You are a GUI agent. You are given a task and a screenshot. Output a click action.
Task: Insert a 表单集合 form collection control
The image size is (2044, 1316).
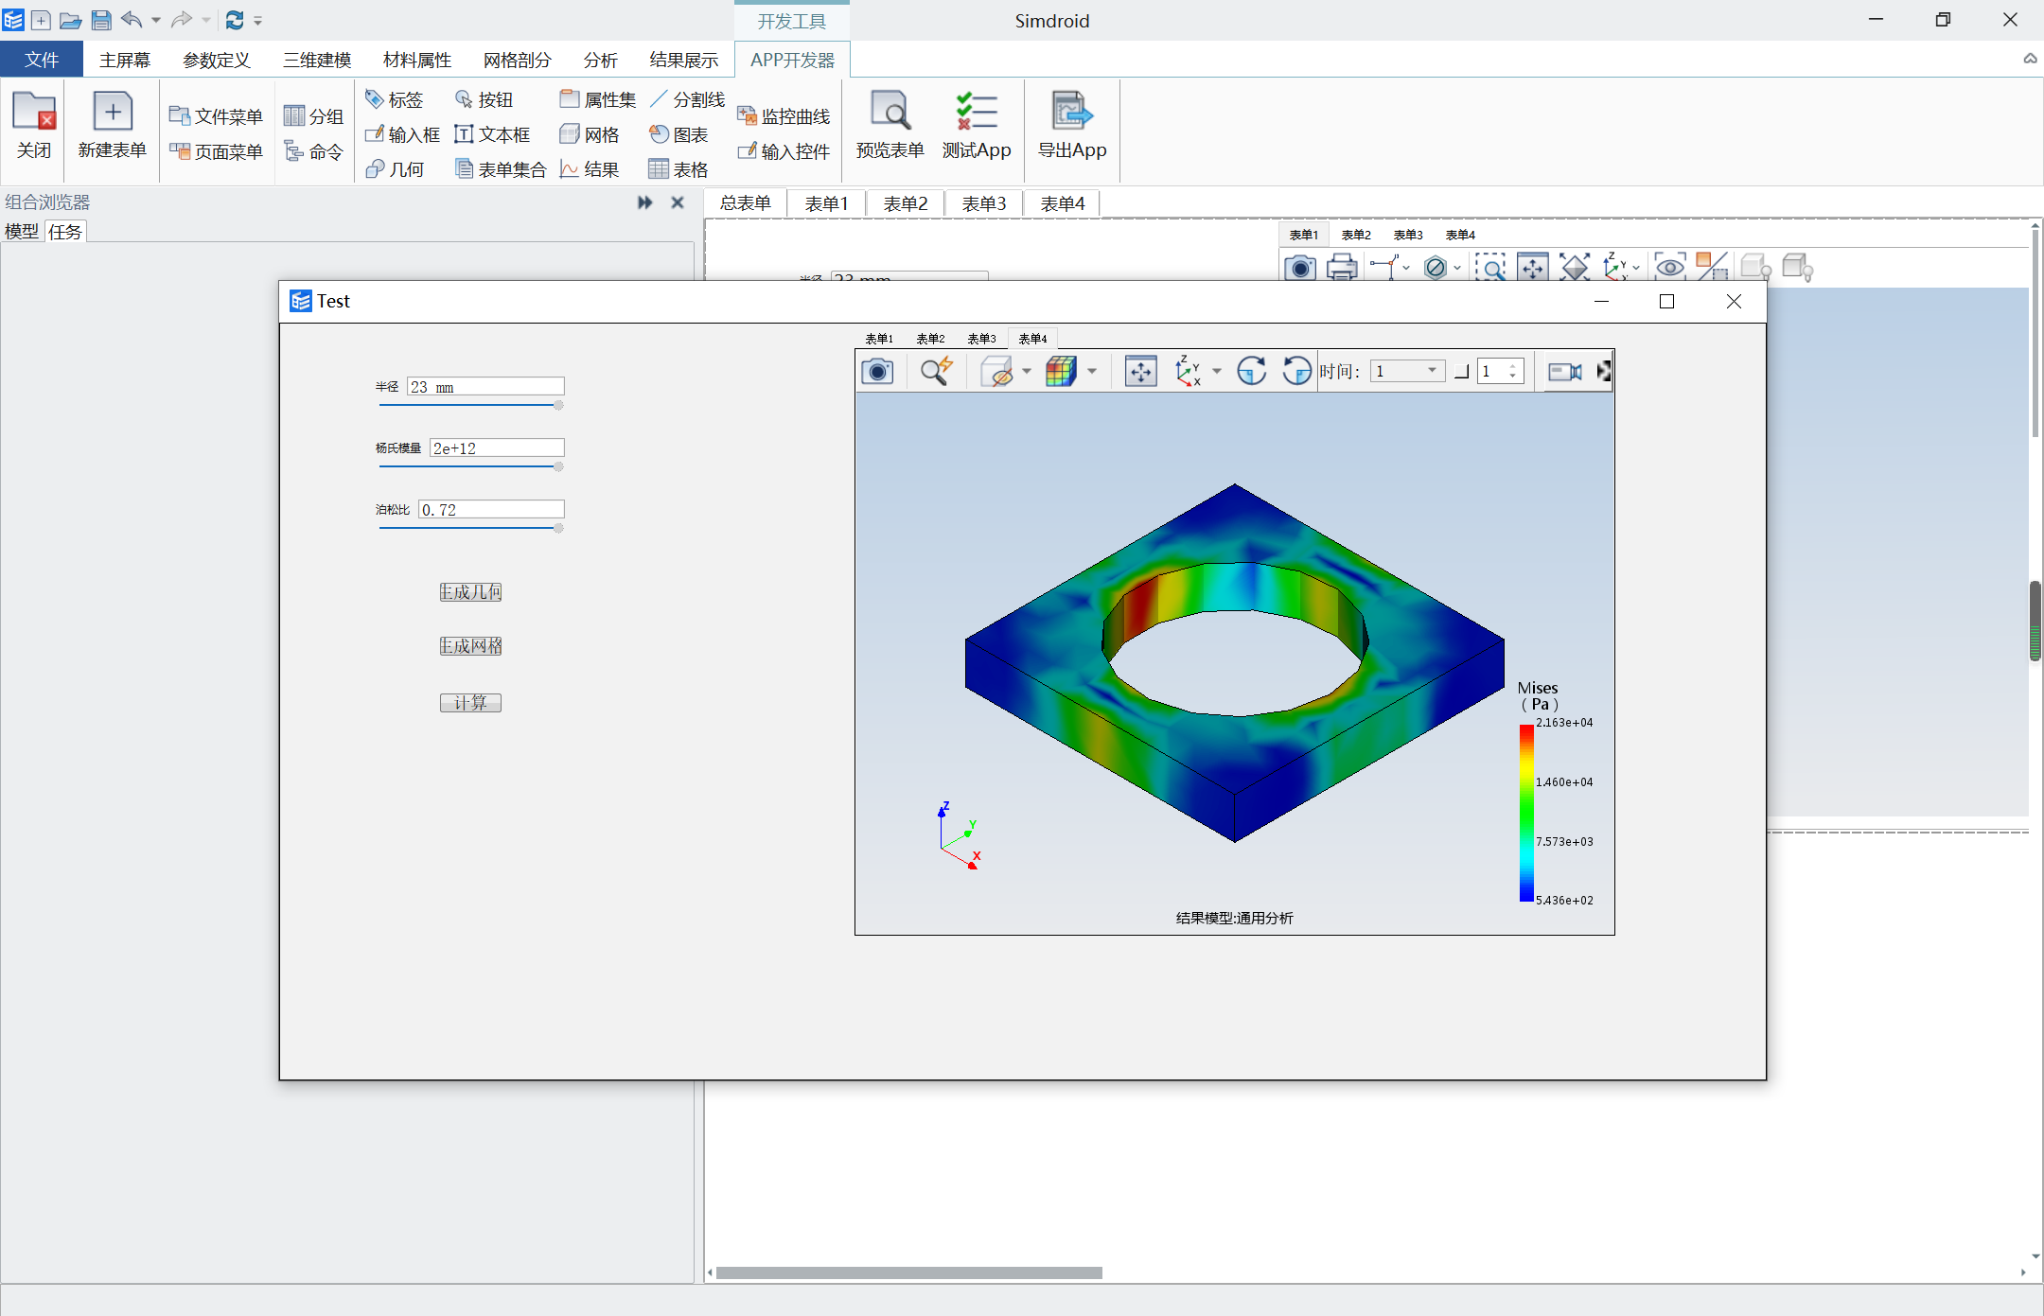pos(501,169)
